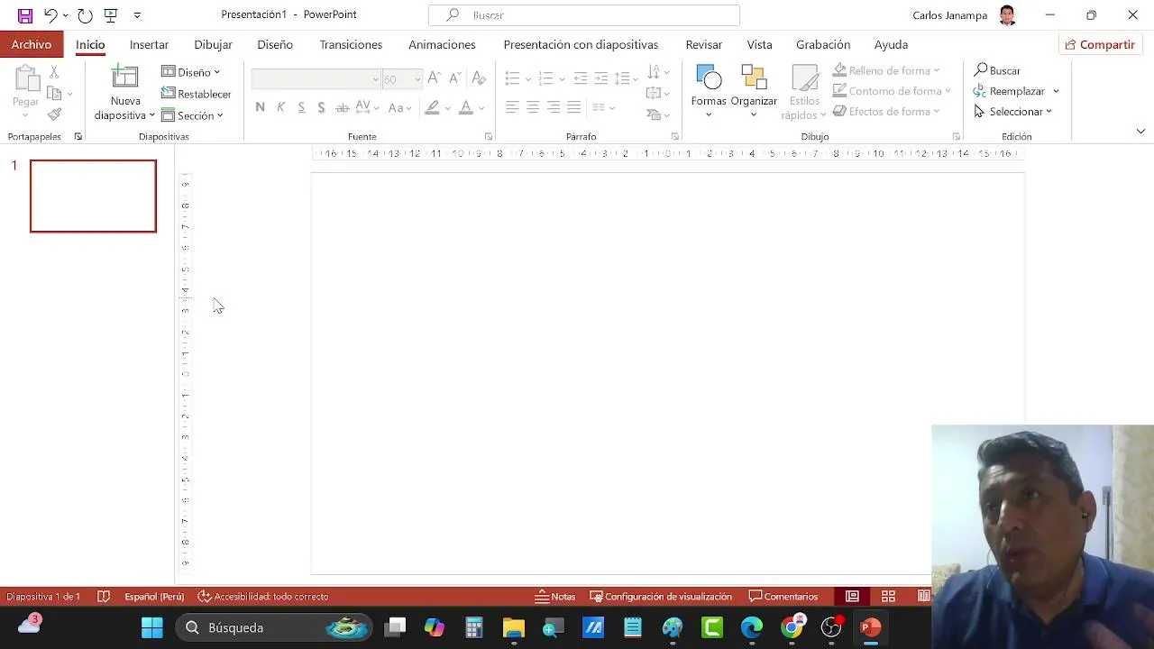Toggle italic (K) formatting
Image resolution: width=1154 pixels, height=649 pixels.
coord(280,107)
